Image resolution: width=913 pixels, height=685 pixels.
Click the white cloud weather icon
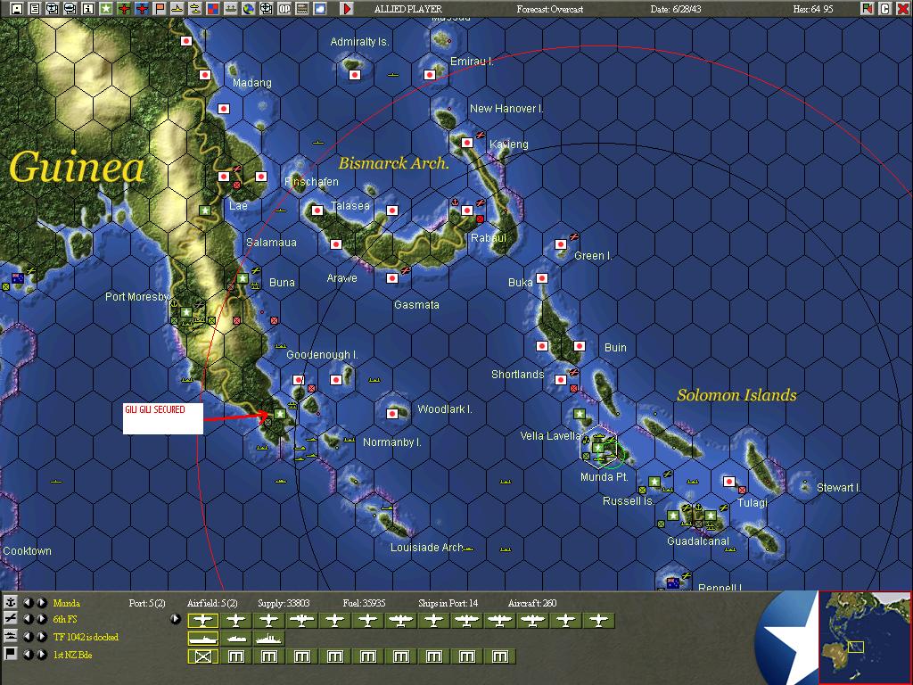[x=320, y=9]
